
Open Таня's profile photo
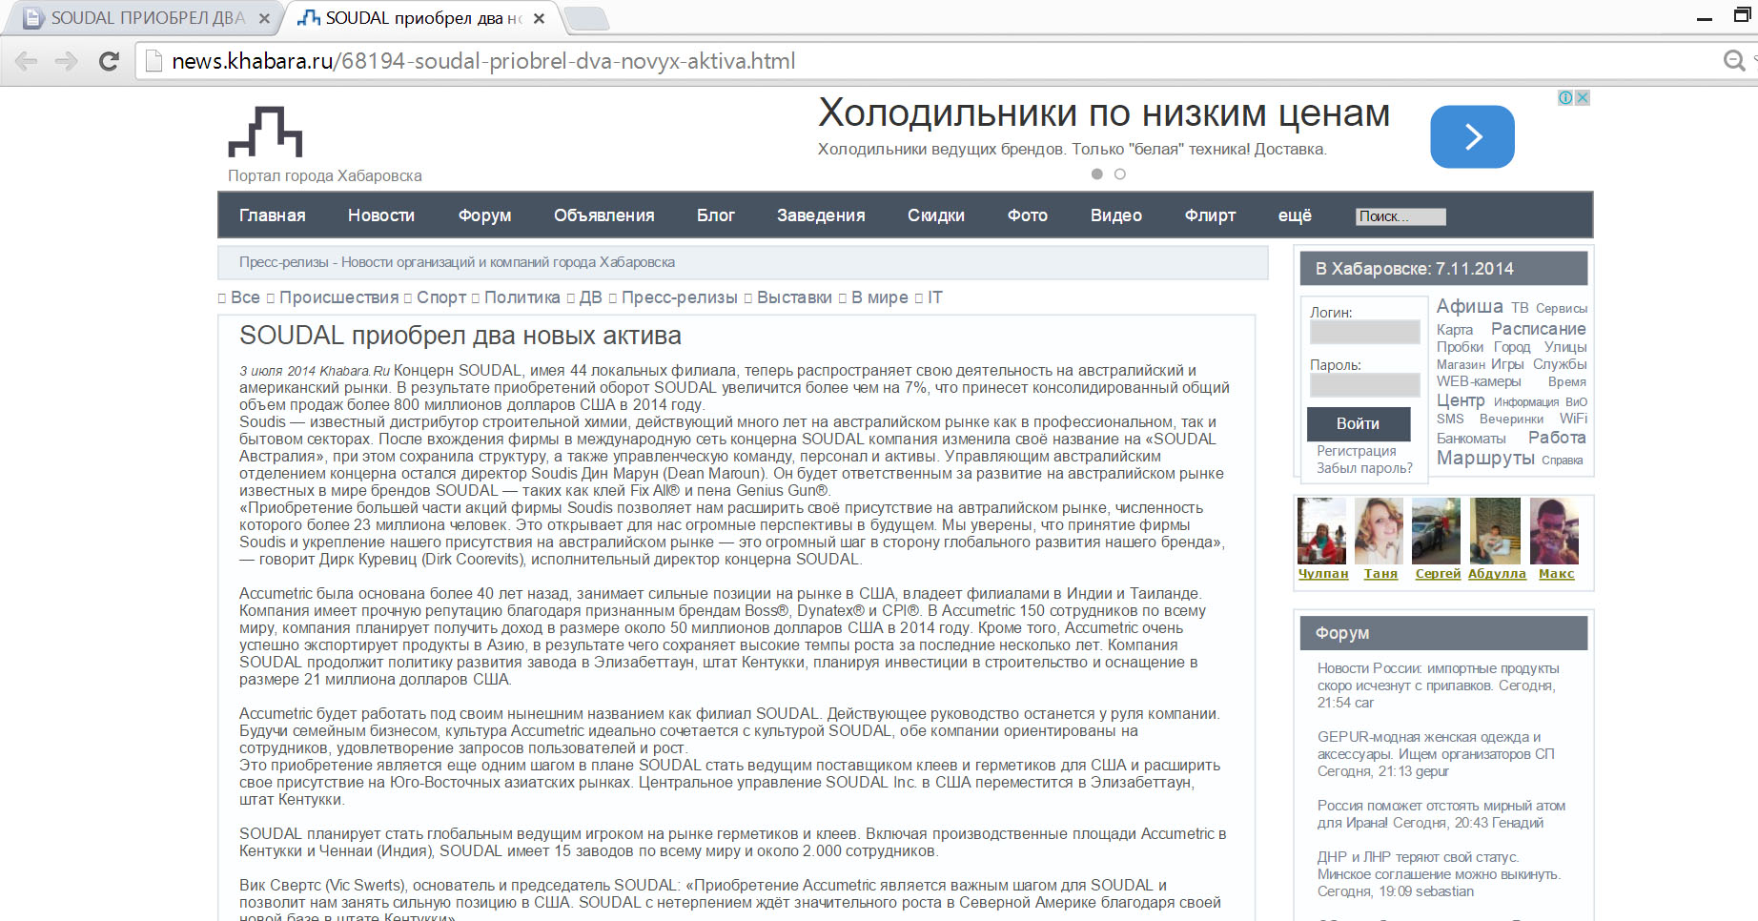click(x=1380, y=531)
